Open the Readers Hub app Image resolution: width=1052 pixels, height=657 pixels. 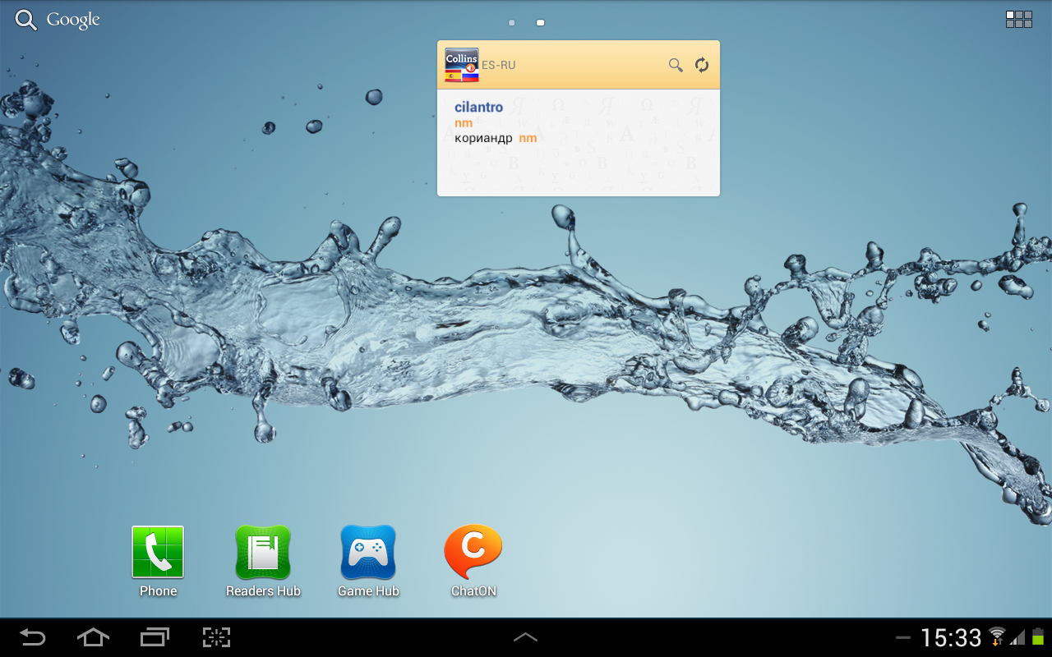263,553
